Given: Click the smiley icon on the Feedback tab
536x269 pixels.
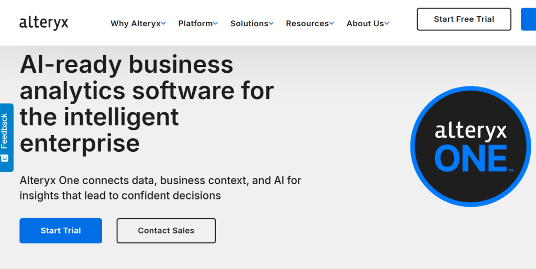Looking at the screenshot, I should tap(5, 158).
